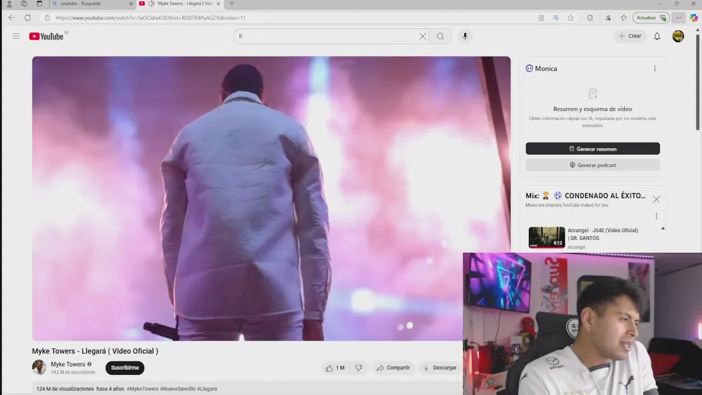Image resolution: width=702 pixels, height=395 pixels.
Task: Start voice search with the microphone
Action: coord(465,36)
